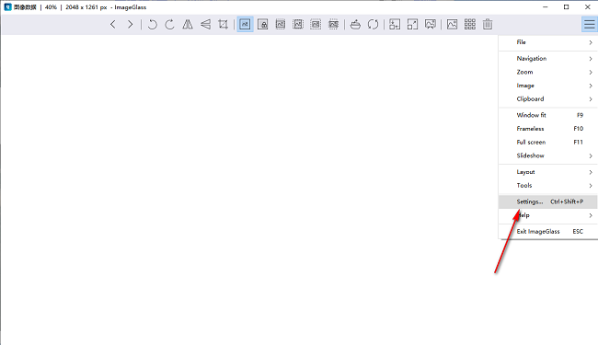Select Full screen menu entry
The height and width of the screenshot is (345, 598).
[548, 143]
